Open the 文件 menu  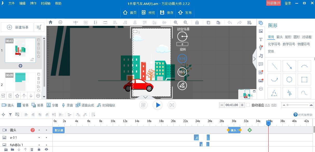pos(11,3)
